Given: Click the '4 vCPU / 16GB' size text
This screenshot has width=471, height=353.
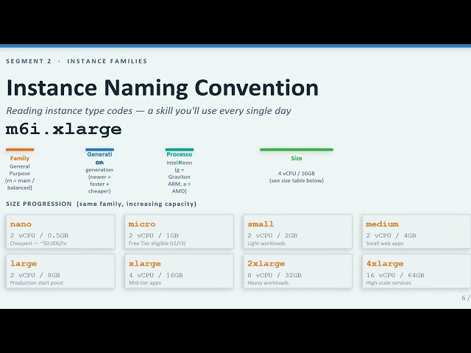Looking at the screenshot, I should click(297, 174).
